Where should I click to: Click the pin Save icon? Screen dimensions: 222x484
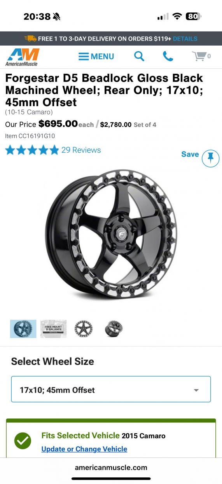coord(211,158)
